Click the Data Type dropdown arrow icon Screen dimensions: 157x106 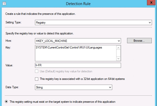pyautogui.click(x=110, y=87)
